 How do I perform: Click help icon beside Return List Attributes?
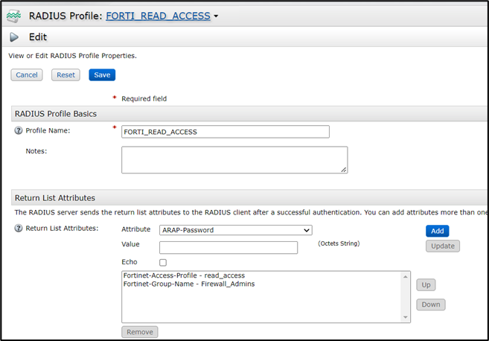point(19,228)
